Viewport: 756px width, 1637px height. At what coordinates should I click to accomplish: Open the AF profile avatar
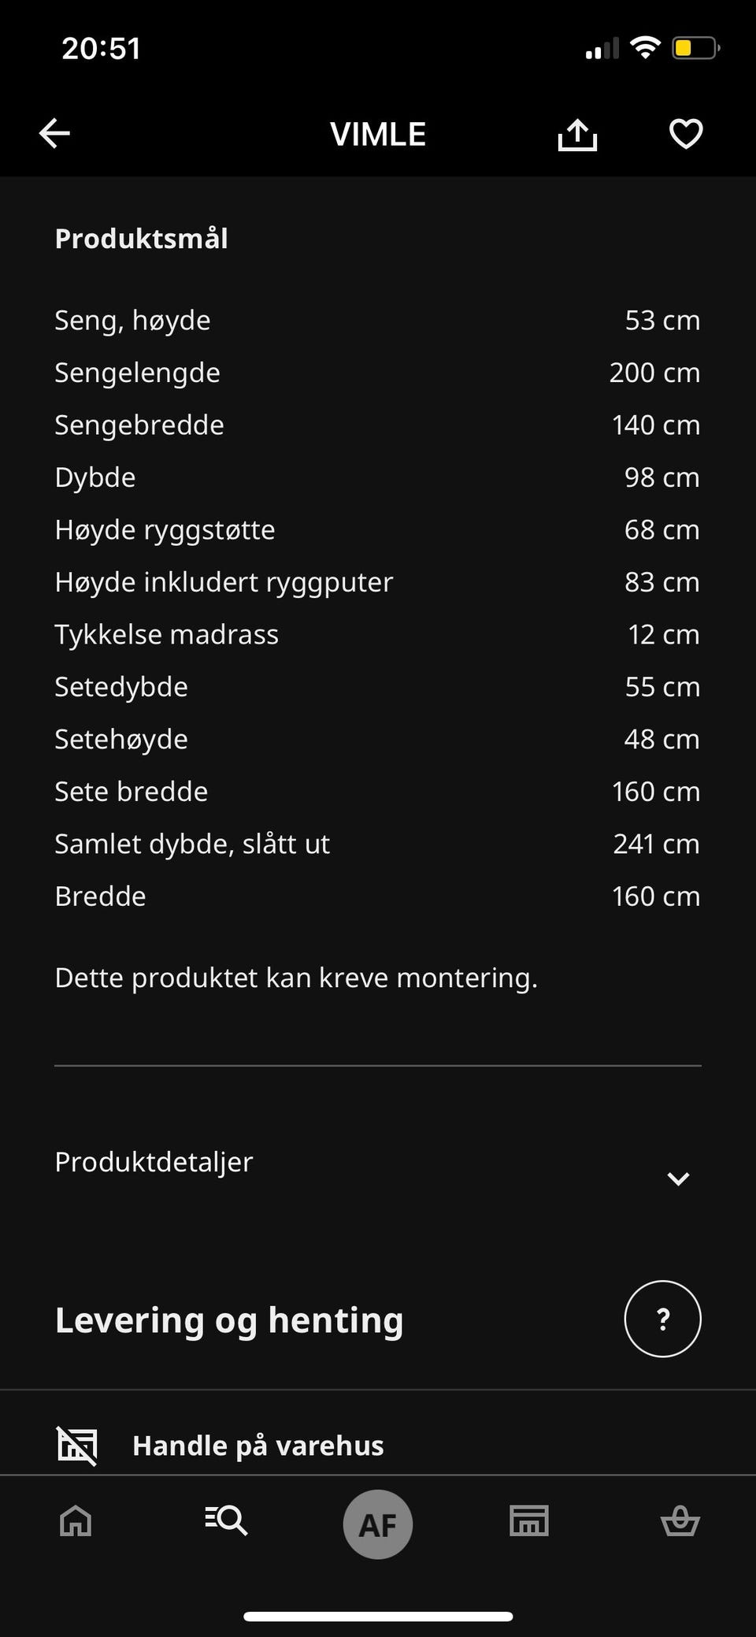(x=378, y=1524)
